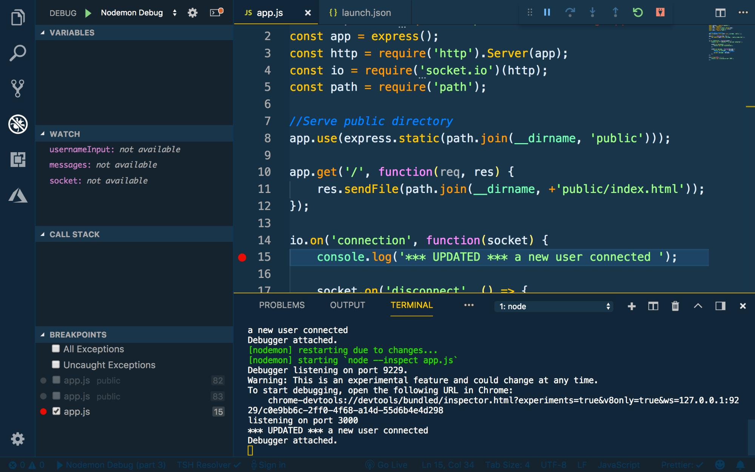Remove the red breakpoint dot at line 15
Image resolution: width=755 pixels, height=472 pixels.
click(x=242, y=258)
